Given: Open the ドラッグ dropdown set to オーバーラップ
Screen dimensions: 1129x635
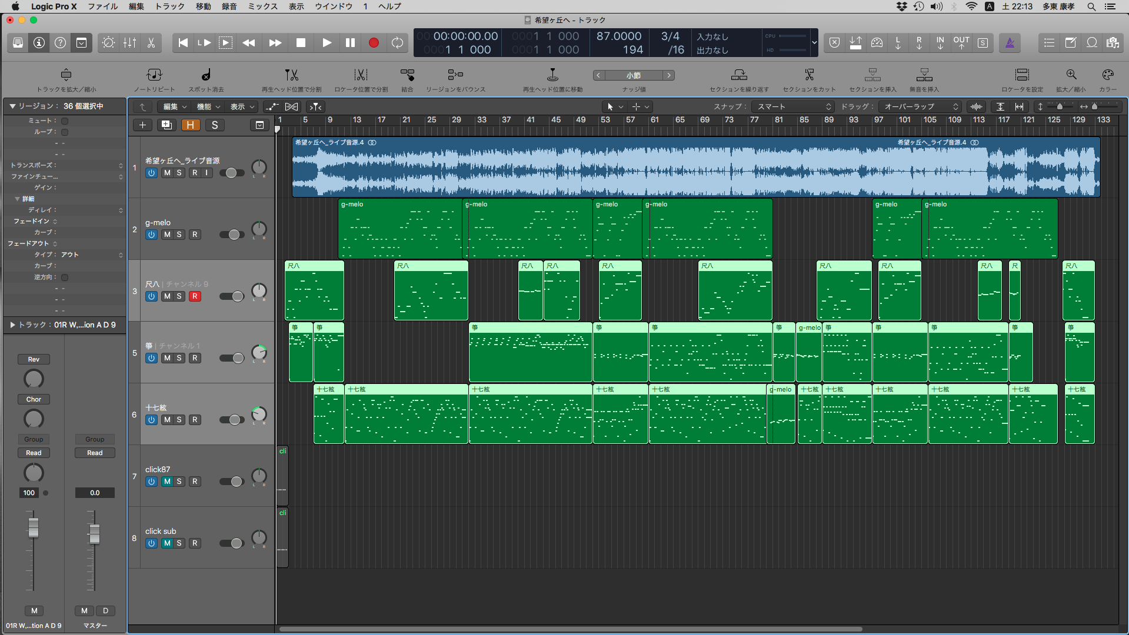Looking at the screenshot, I should pyautogui.click(x=921, y=106).
